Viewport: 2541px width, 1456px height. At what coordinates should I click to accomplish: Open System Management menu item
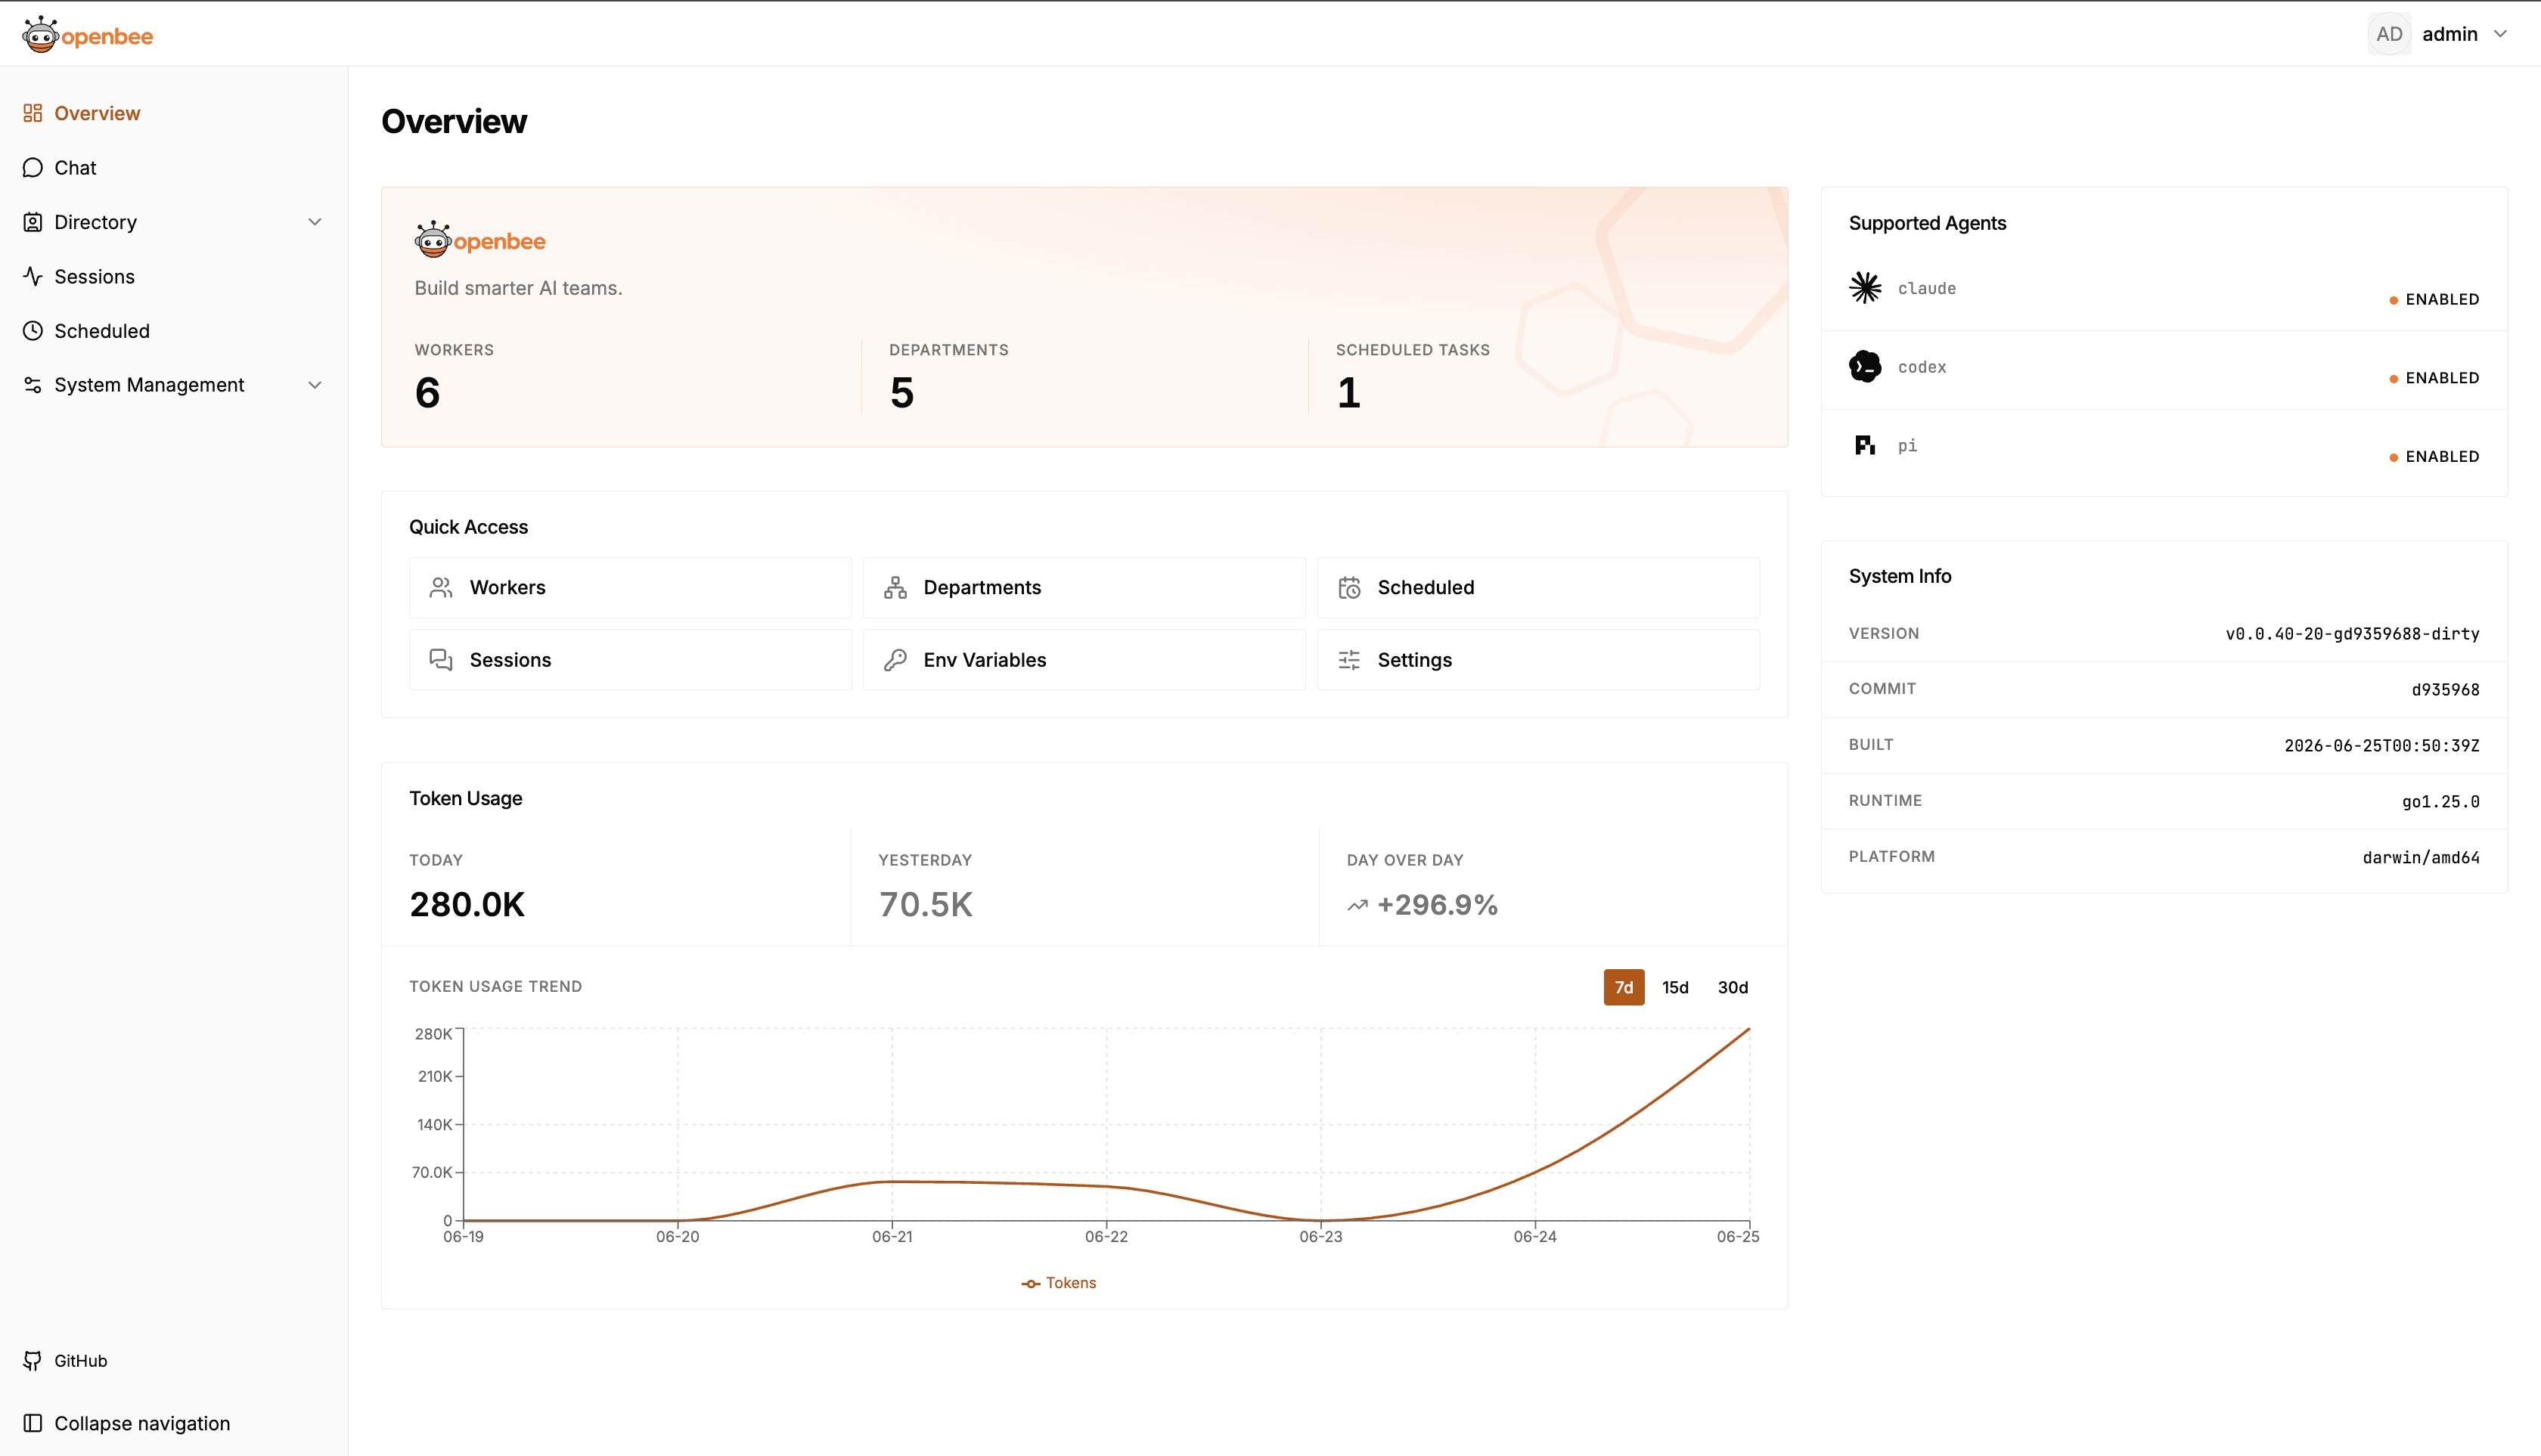[x=174, y=385]
